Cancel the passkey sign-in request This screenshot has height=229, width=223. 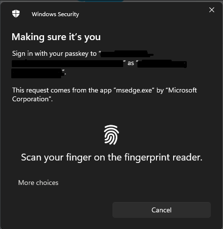tap(161, 210)
